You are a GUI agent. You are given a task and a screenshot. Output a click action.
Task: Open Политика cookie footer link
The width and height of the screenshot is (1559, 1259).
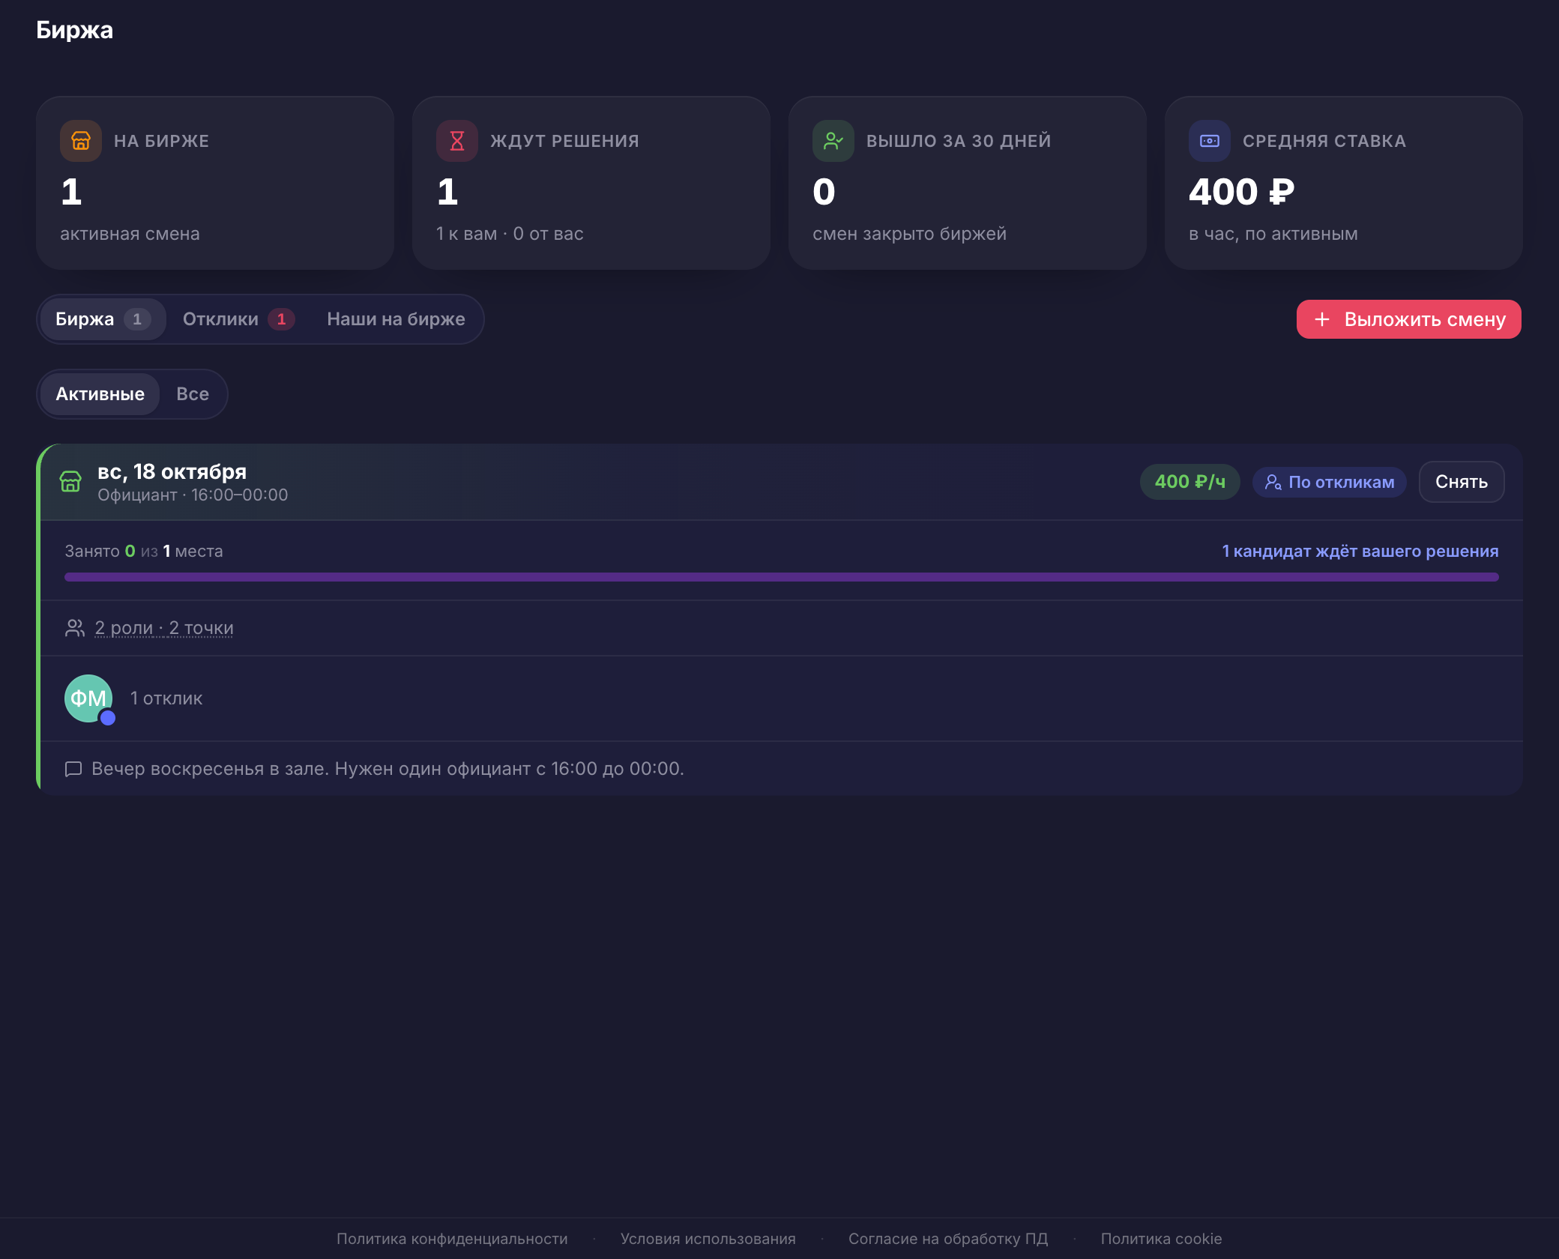1161,1239
